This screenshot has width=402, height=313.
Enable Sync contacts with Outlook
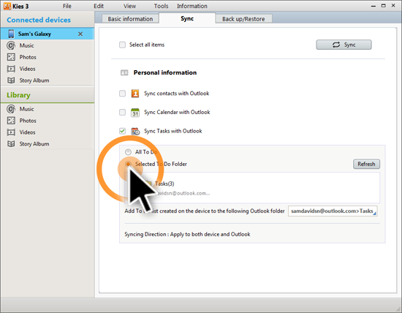pos(123,94)
